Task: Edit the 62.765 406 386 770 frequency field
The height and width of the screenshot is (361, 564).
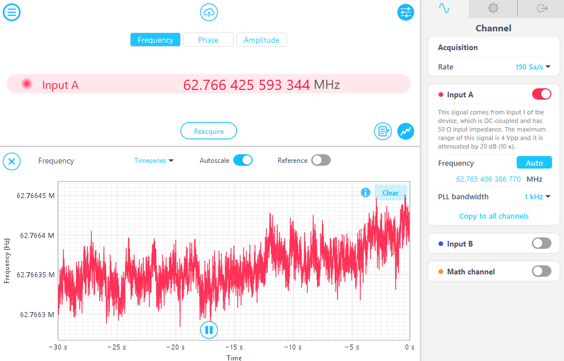Action: tap(488, 179)
